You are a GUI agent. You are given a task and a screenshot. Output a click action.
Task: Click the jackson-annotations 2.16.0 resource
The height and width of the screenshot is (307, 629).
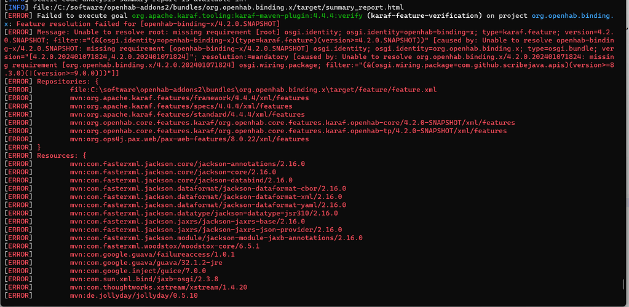coord(188,164)
